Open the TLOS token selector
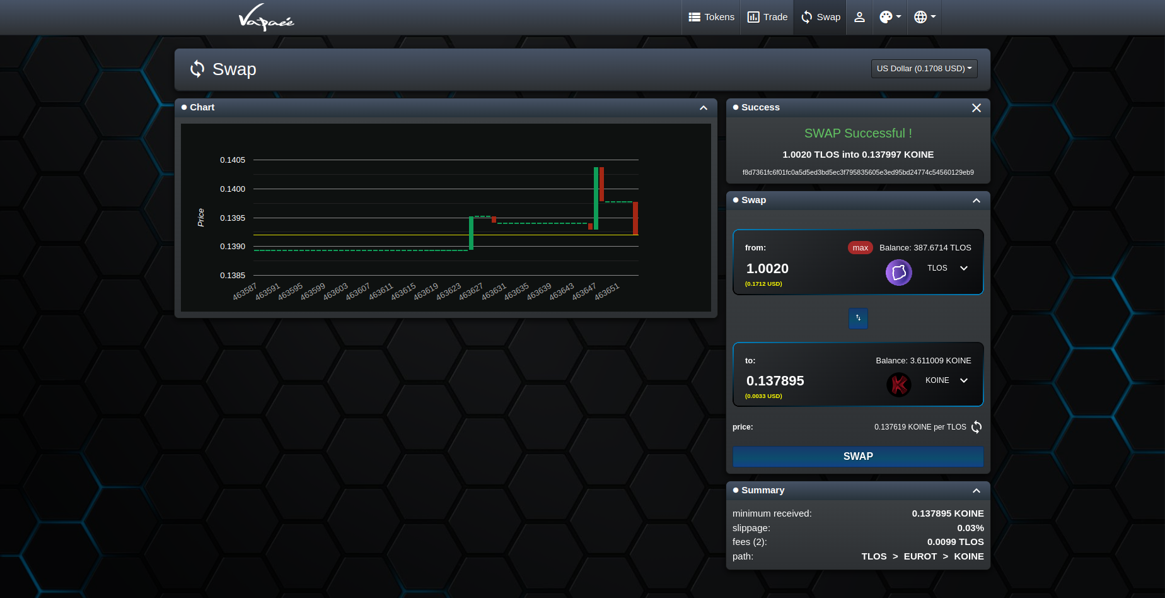 [x=948, y=268]
